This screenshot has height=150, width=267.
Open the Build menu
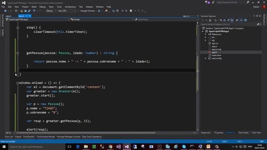(x=34, y=7)
